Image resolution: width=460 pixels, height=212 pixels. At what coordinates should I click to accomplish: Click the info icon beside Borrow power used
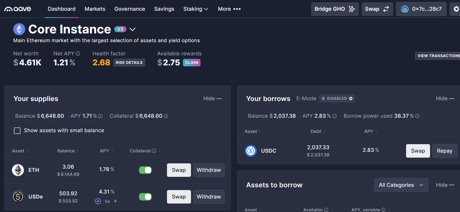pos(417,116)
